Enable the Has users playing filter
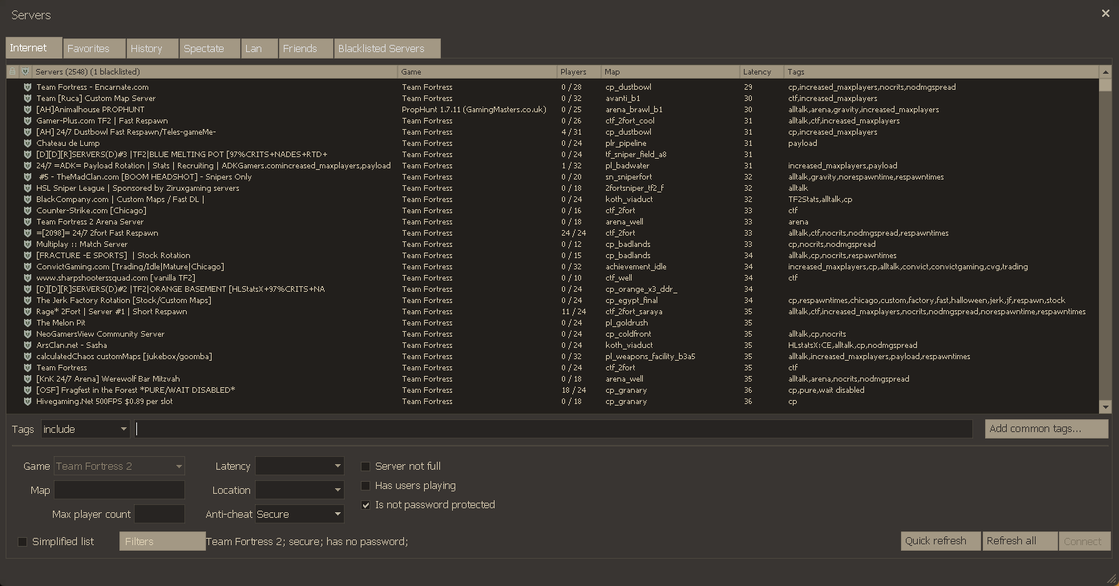This screenshot has width=1119, height=586. [x=366, y=485]
